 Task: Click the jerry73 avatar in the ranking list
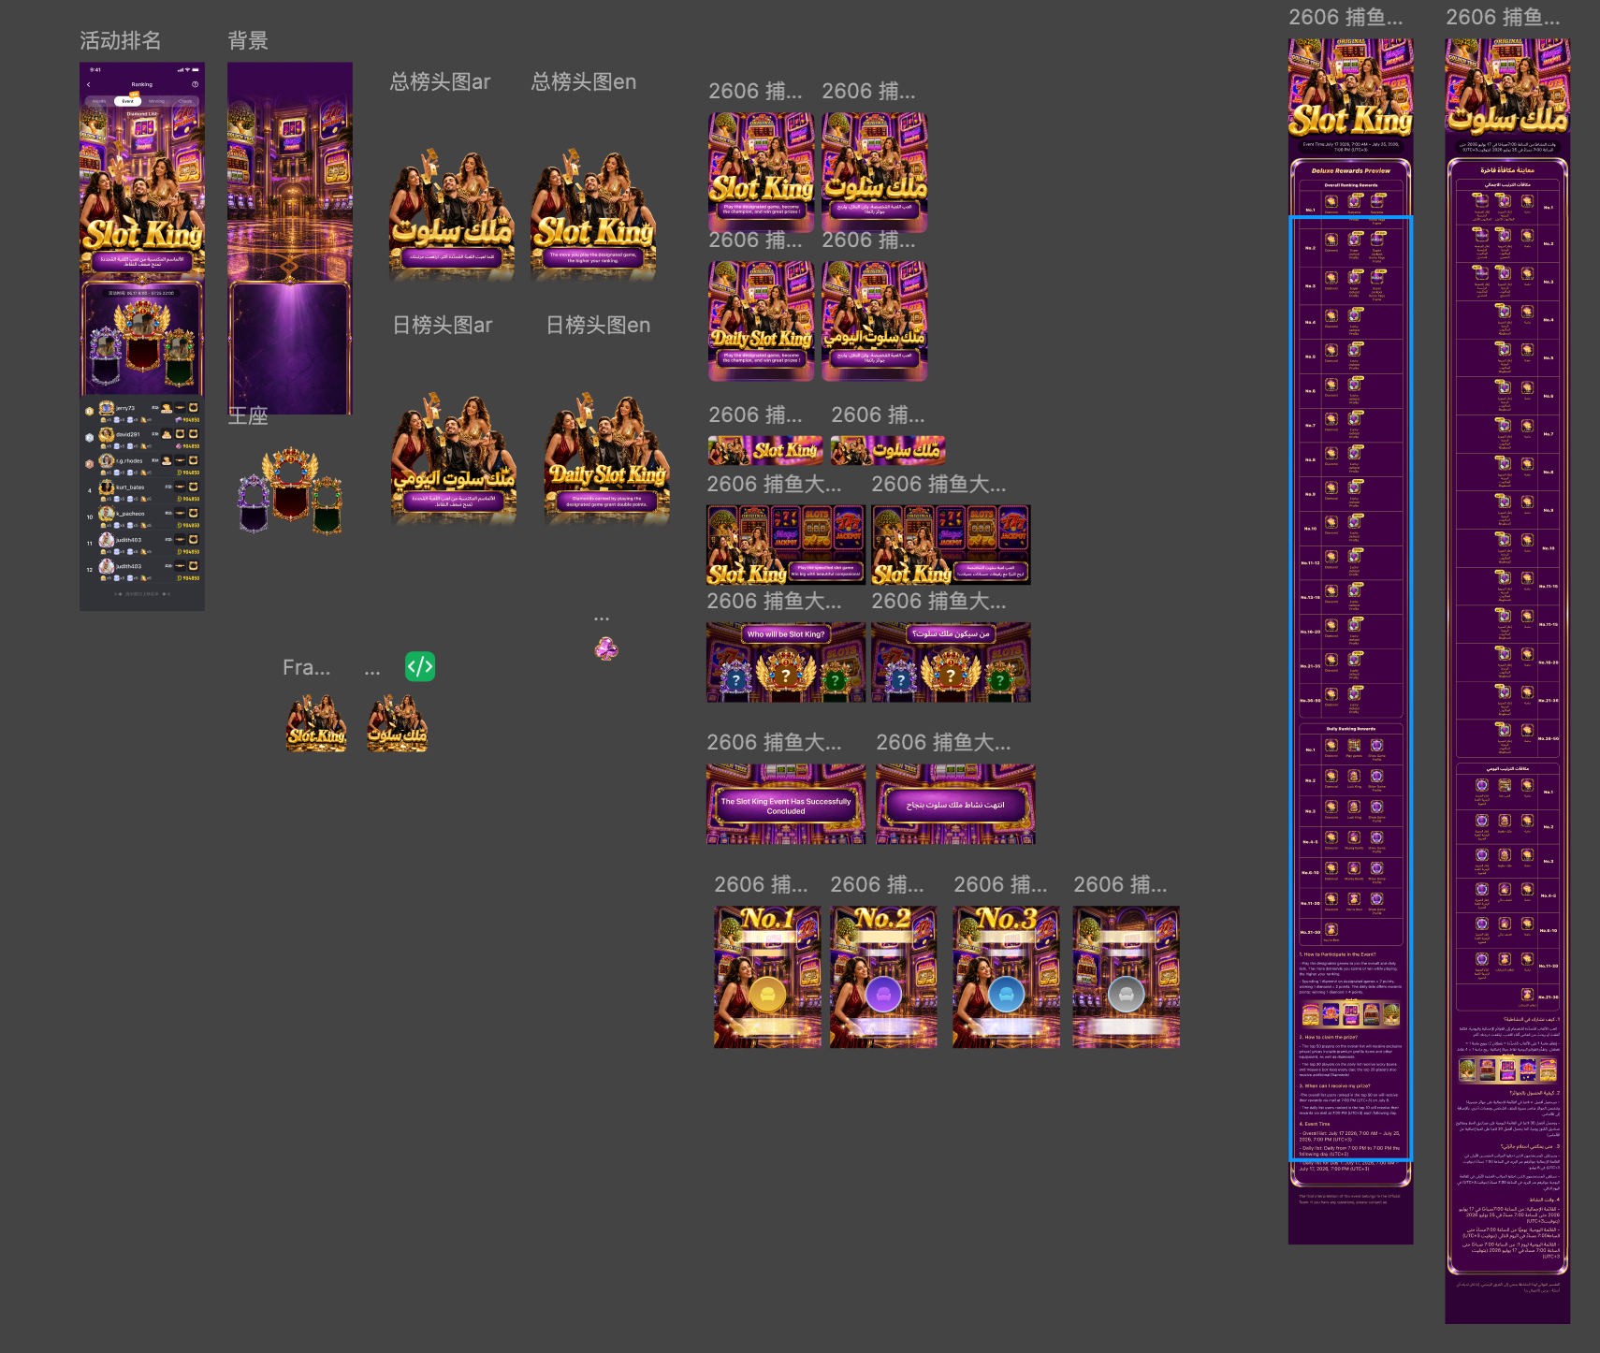[x=107, y=408]
